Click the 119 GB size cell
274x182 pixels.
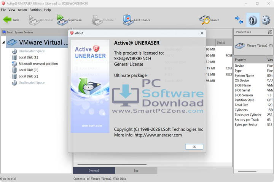210,68
